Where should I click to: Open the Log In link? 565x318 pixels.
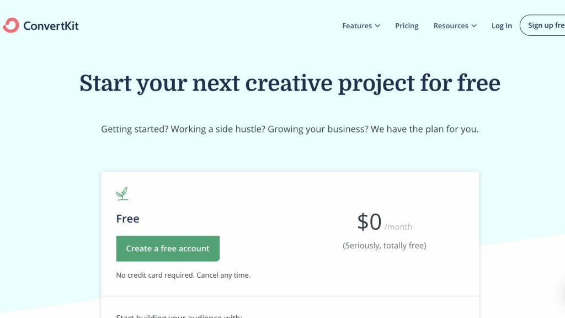click(502, 25)
